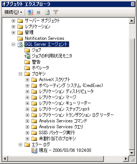Expand SSIS パッケージ実行 node
Image resolution: width=137 pixels, height=164 pixels.
[27, 133]
